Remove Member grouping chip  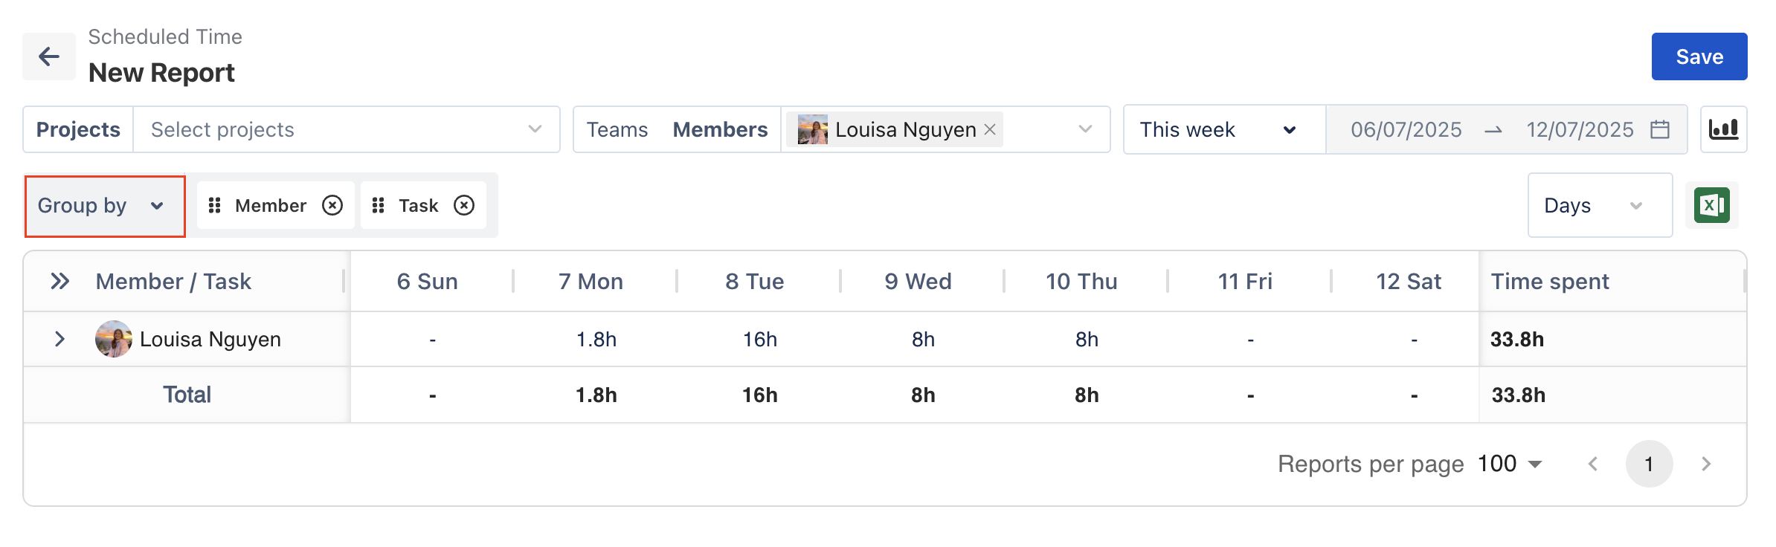332,205
